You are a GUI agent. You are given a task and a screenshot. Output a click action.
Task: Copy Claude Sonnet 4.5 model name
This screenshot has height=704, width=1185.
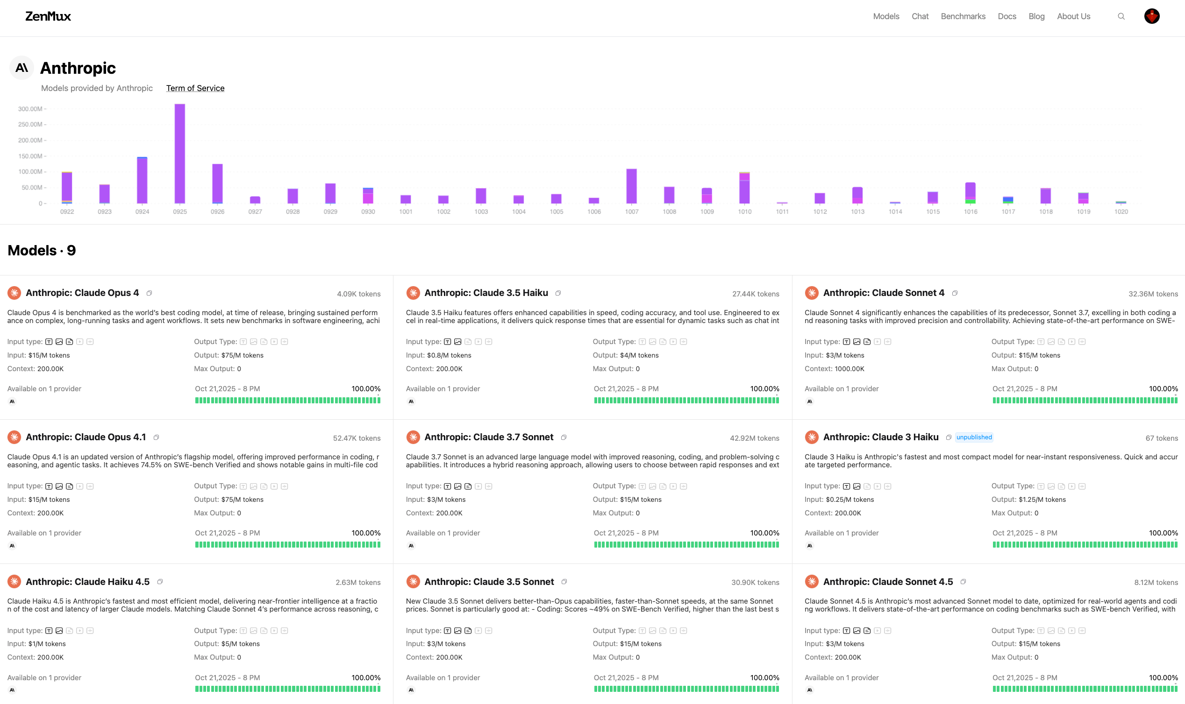(x=963, y=582)
